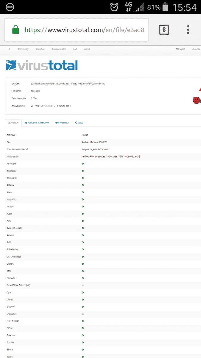201x358 pixels.
Task: Tap the browser tab count button
Action: click(164, 30)
